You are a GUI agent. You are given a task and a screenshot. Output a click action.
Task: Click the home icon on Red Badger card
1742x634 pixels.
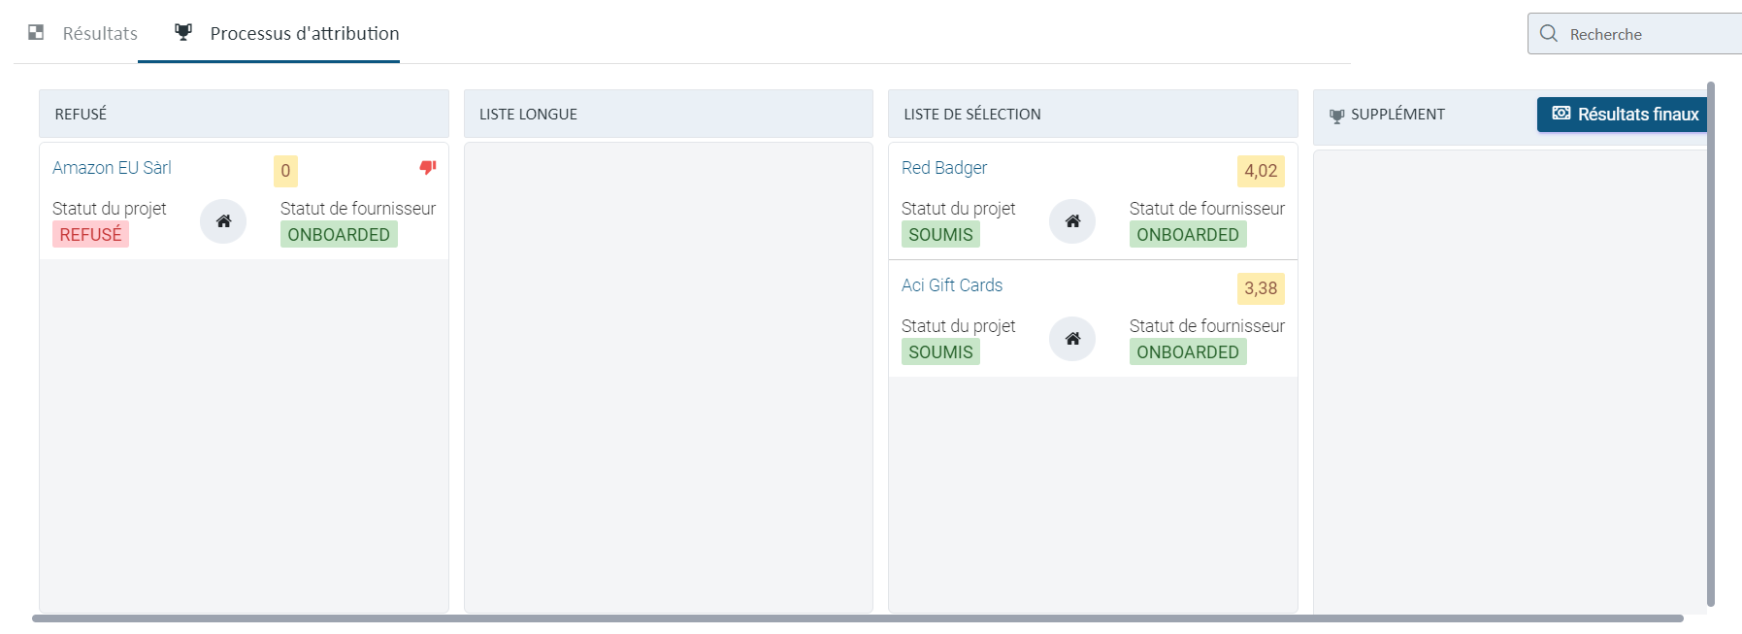1072,221
